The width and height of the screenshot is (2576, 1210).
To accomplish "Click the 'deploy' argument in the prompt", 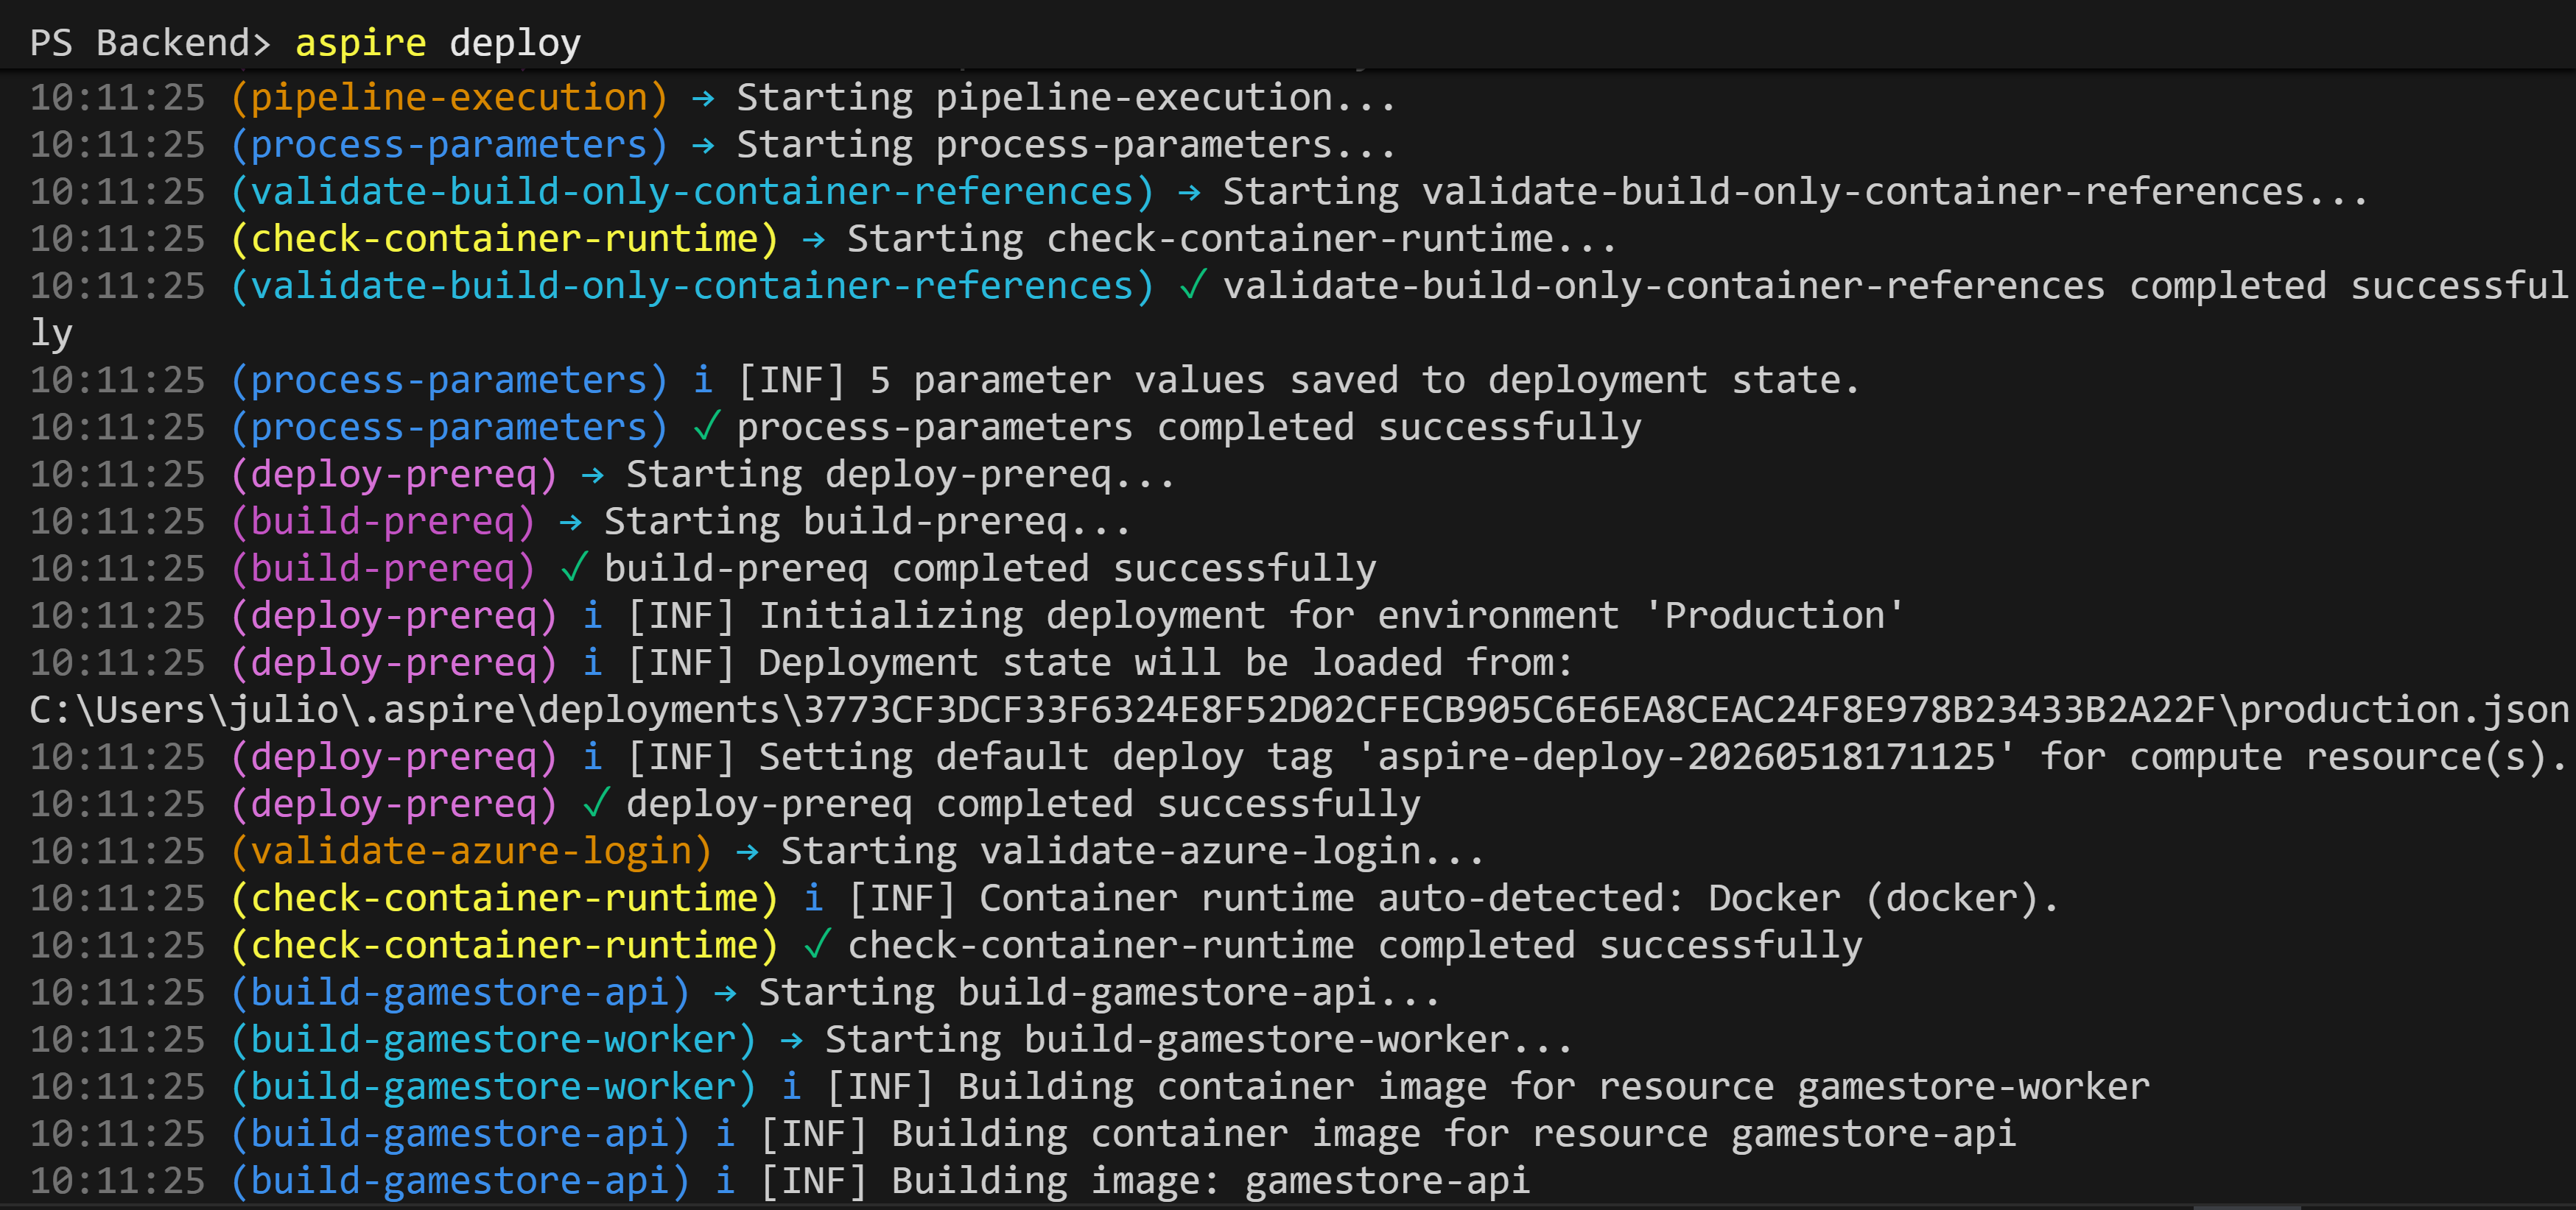I will tap(515, 44).
